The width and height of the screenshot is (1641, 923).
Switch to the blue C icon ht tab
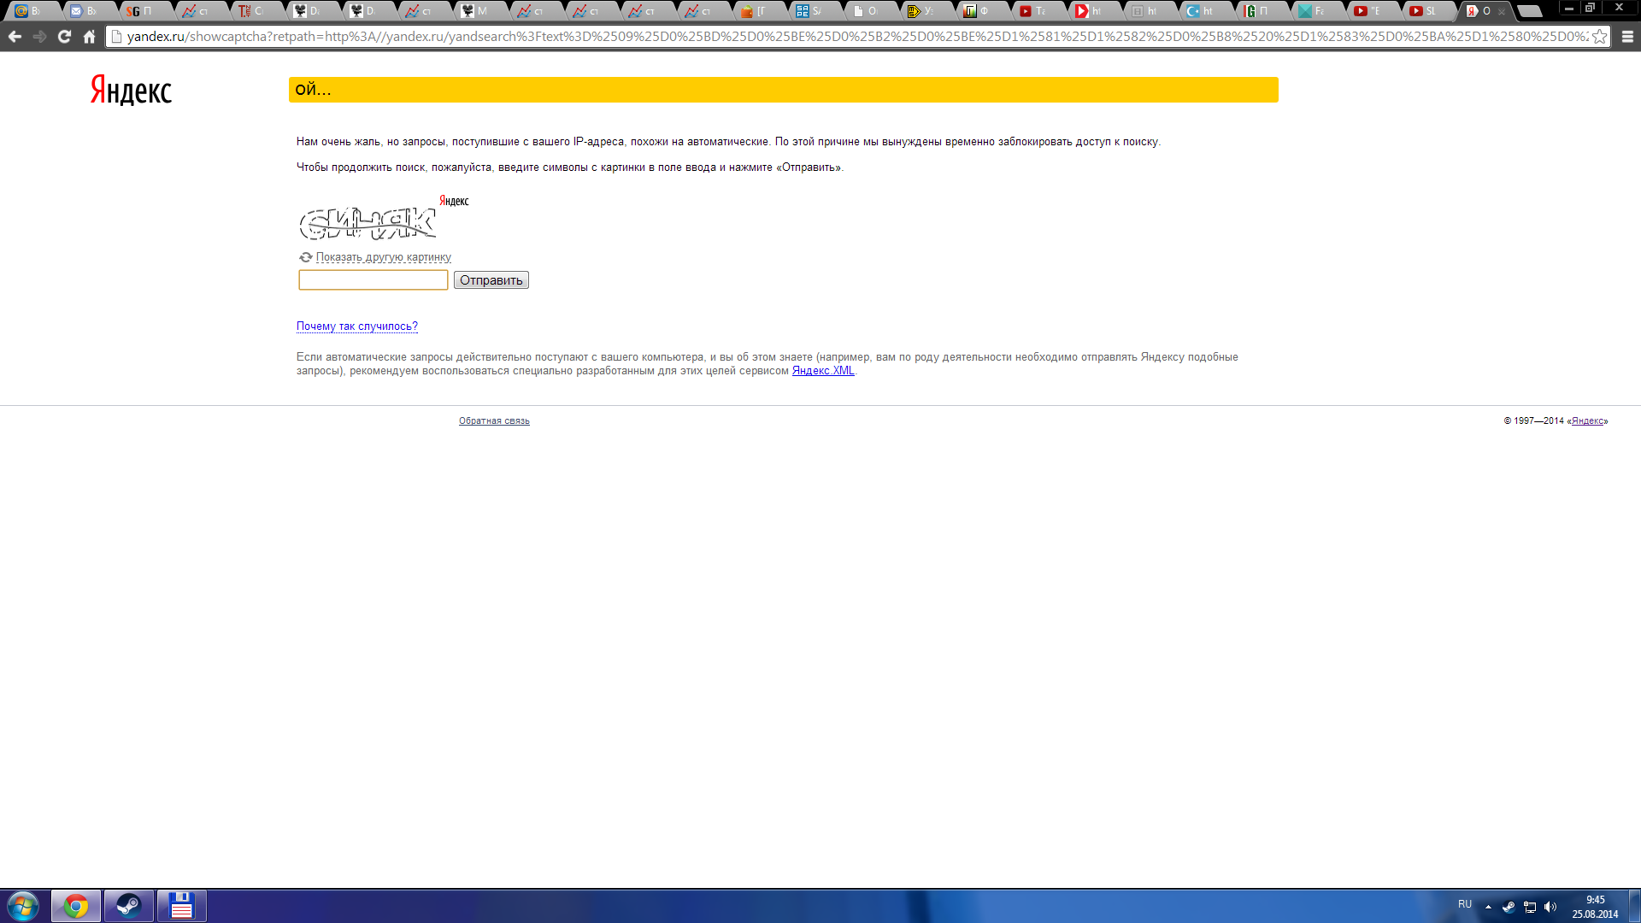coord(1201,11)
